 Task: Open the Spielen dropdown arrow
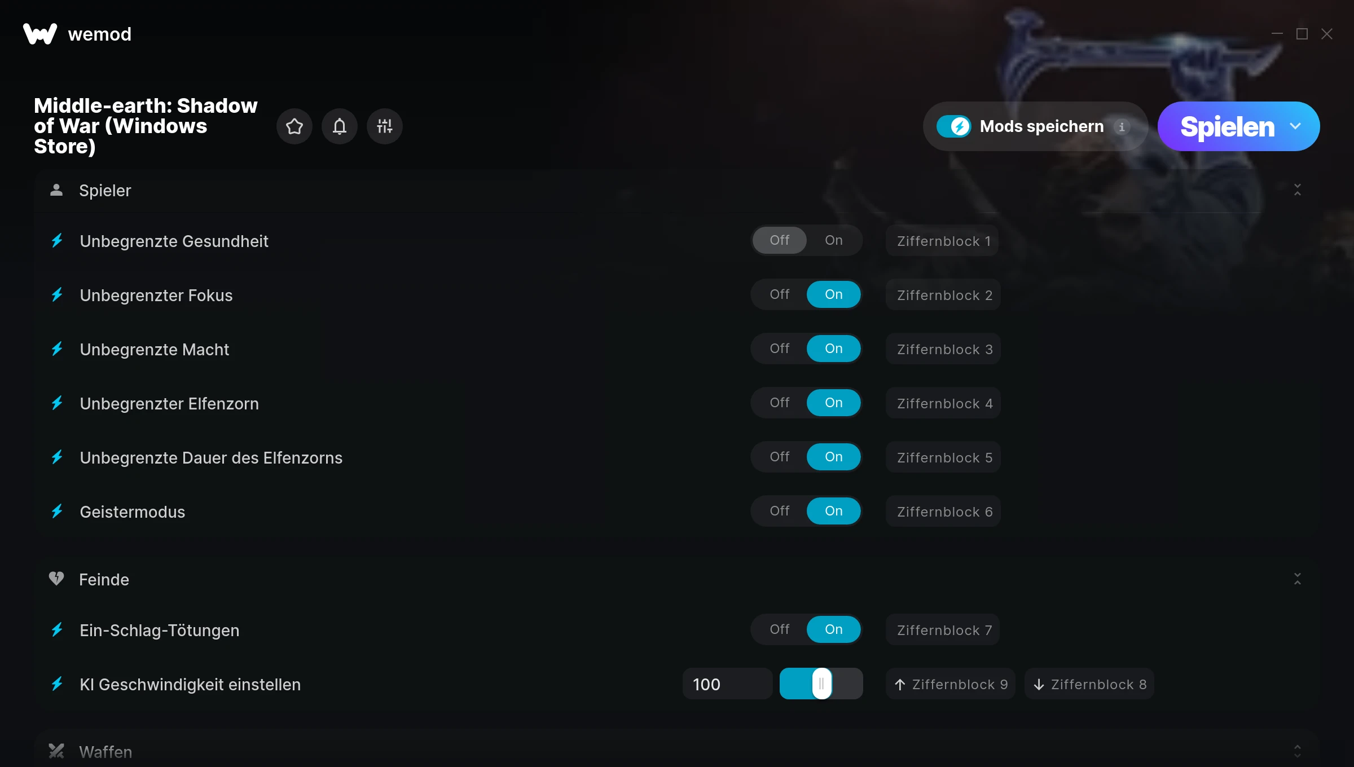(x=1295, y=126)
